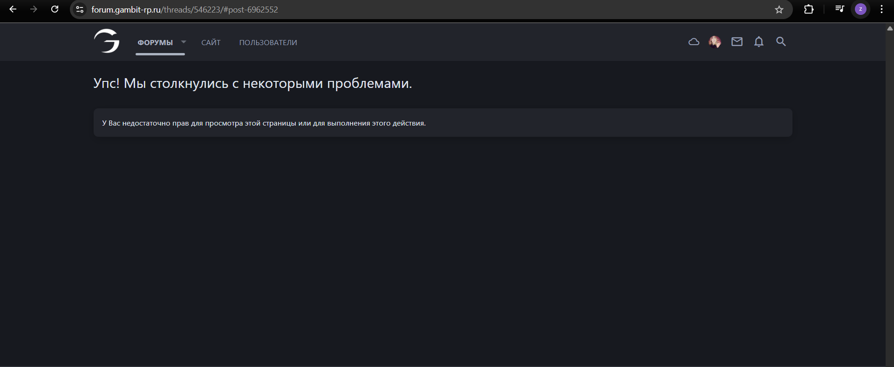Expand the ФОРУМЫ dropdown arrow

pos(184,42)
